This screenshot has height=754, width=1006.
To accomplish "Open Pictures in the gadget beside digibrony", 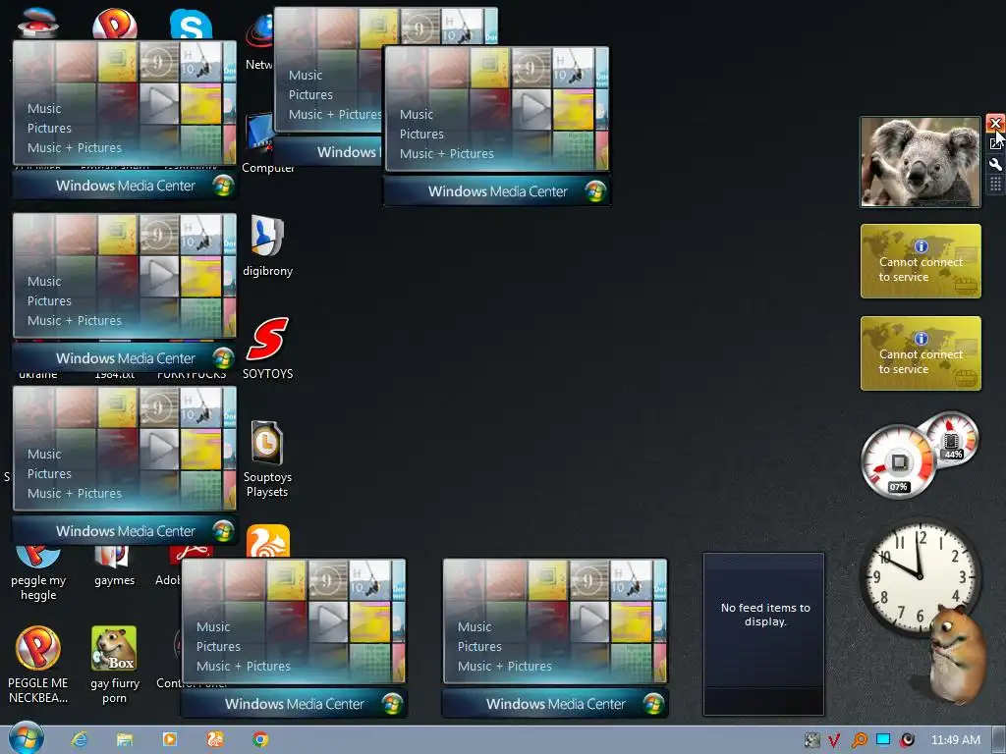I will [x=49, y=300].
